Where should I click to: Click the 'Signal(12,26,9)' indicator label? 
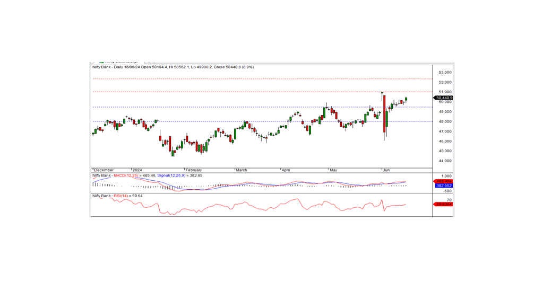(170, 176)
